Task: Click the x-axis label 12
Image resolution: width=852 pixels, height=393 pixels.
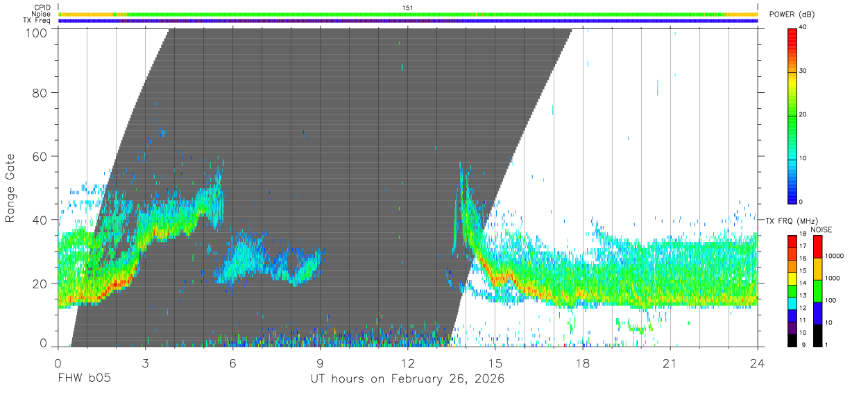Action: [407, 363]
